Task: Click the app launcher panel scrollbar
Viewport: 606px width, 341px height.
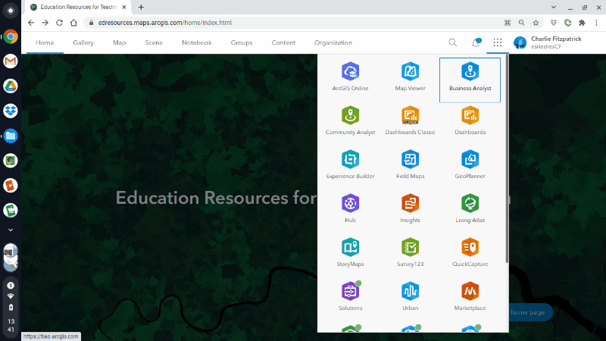Action: tap(507, 159)
